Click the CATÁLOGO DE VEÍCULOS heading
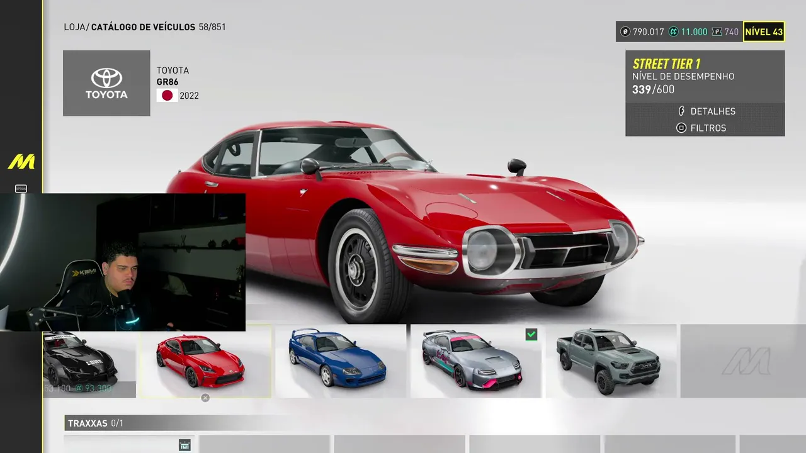Viewport: 806px width, 453px height. tap(142, 27)
